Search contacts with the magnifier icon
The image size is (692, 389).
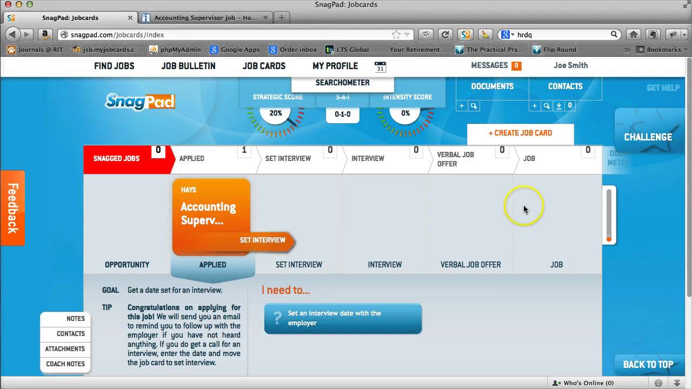click(547, 106)
